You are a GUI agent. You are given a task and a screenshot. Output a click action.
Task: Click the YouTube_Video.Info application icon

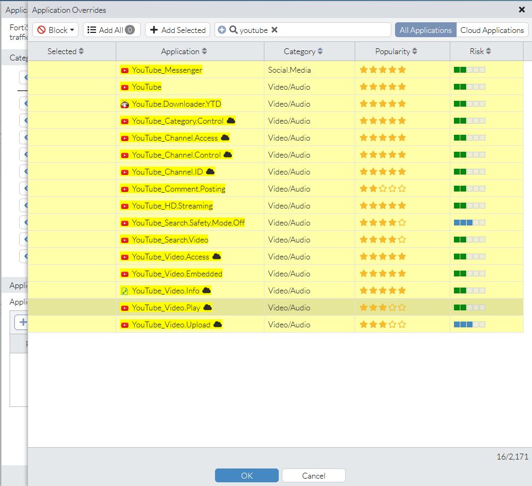(125, 290)
